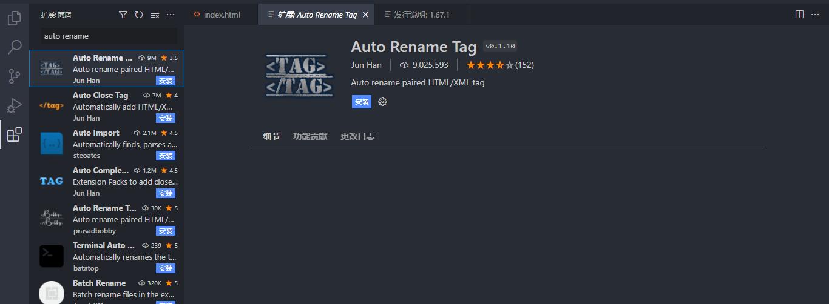
Task: Open the Search view in activity bar
Action: point(15,47)
